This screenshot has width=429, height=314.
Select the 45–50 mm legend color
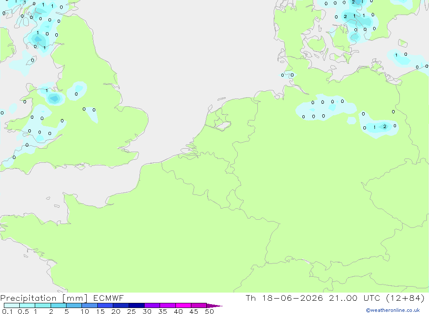199,305
